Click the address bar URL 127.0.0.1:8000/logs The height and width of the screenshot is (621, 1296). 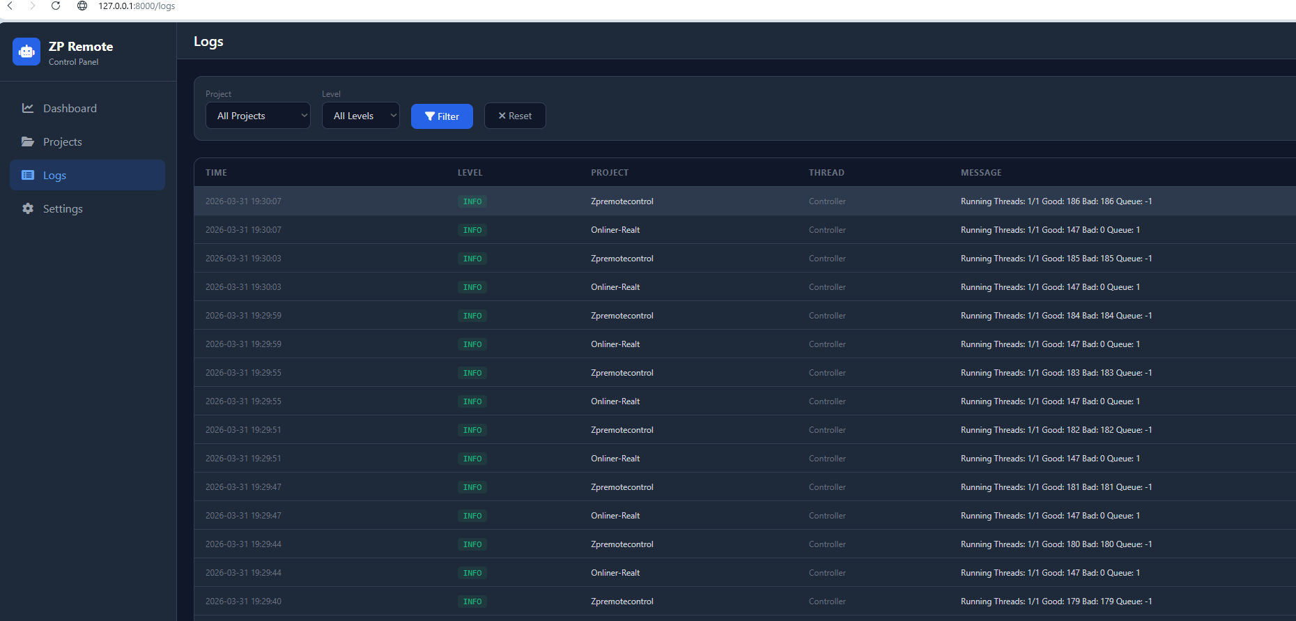point(137,6)
